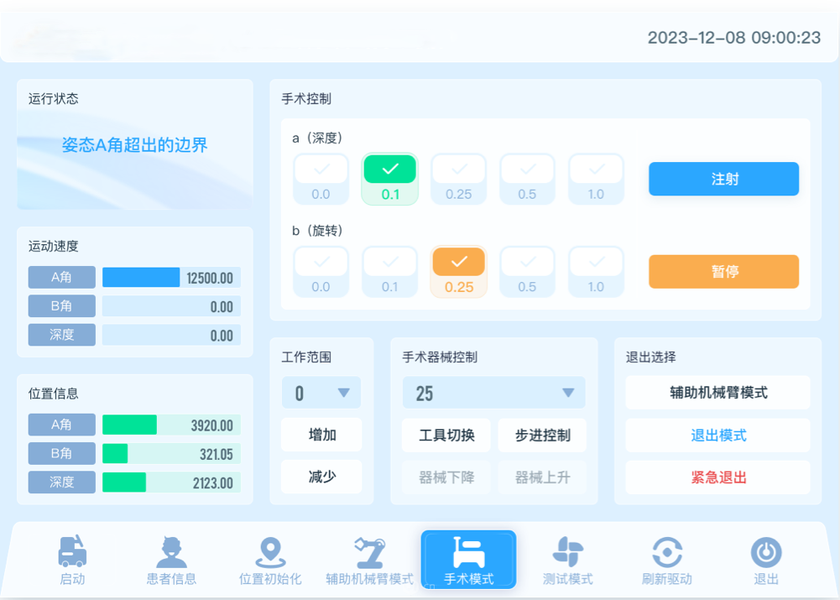840x600 pixels.
Task: Open 测试模式 fan icon
Action: 567,552
